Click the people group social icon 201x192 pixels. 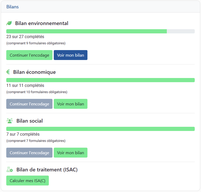(10, 121)
